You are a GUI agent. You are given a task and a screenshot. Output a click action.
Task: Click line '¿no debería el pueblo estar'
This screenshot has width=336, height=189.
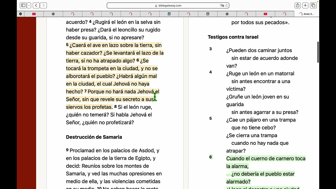pyautogui.click(x=263, y=174)
